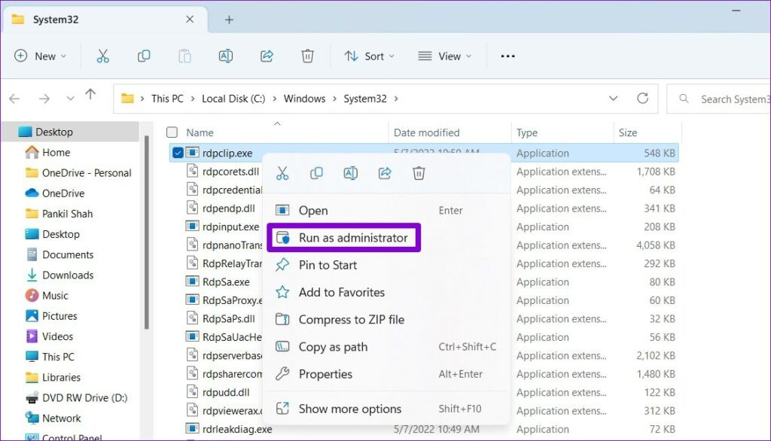Screen dimensions: 771x441
Task: Click the Cut scissors icon in context menu
Action: (x=282, y=173)
